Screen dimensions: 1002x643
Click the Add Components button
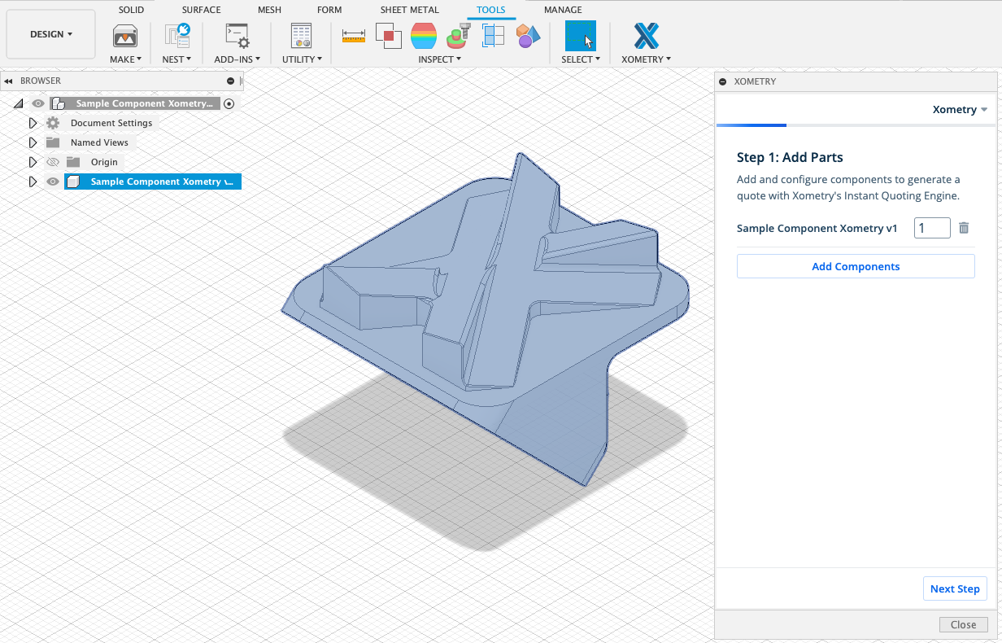click(x=856, y=266)
